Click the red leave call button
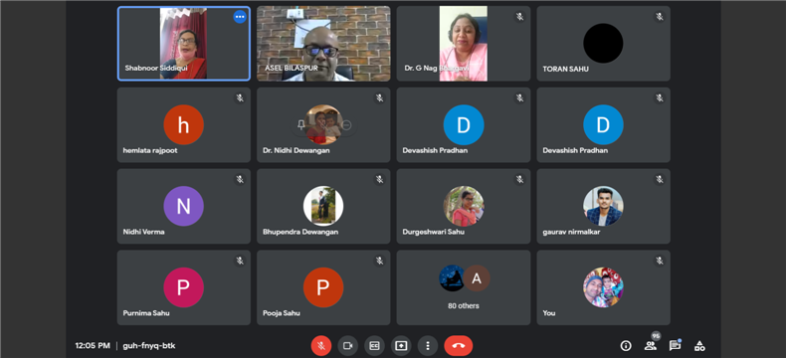 [x=458, y=345]
